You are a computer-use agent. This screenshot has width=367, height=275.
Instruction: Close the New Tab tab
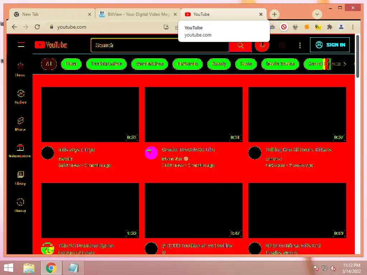coord(89,14)
